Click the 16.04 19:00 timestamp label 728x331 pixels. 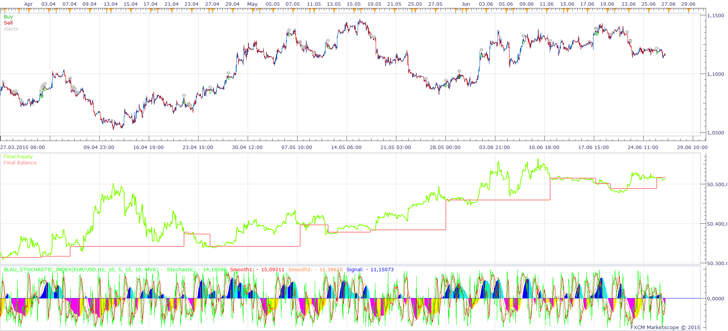coord(148,147)
